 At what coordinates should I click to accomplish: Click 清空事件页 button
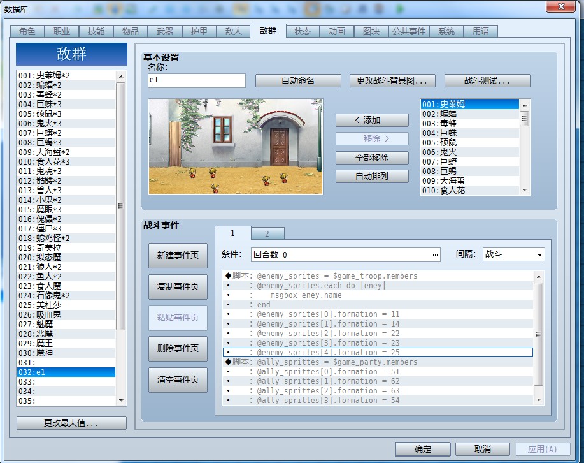(178, 380)
